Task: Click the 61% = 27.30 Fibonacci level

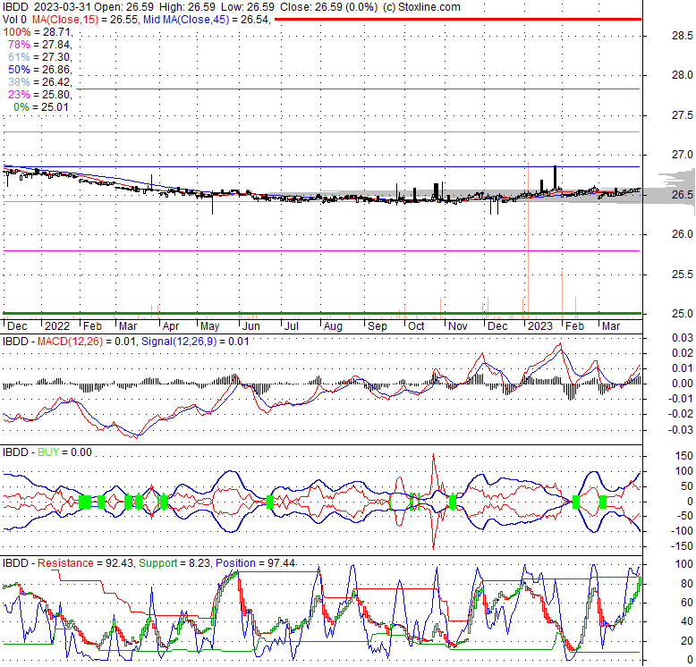Action: point(39,56)
